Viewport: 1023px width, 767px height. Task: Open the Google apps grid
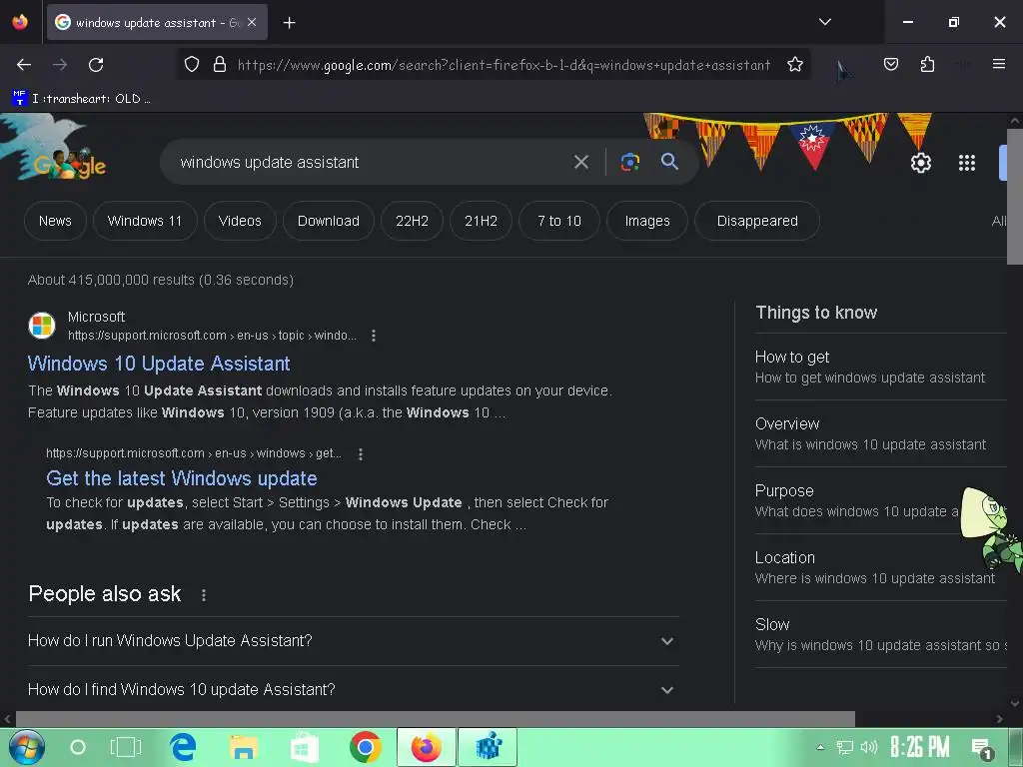(x=967, y=163)
